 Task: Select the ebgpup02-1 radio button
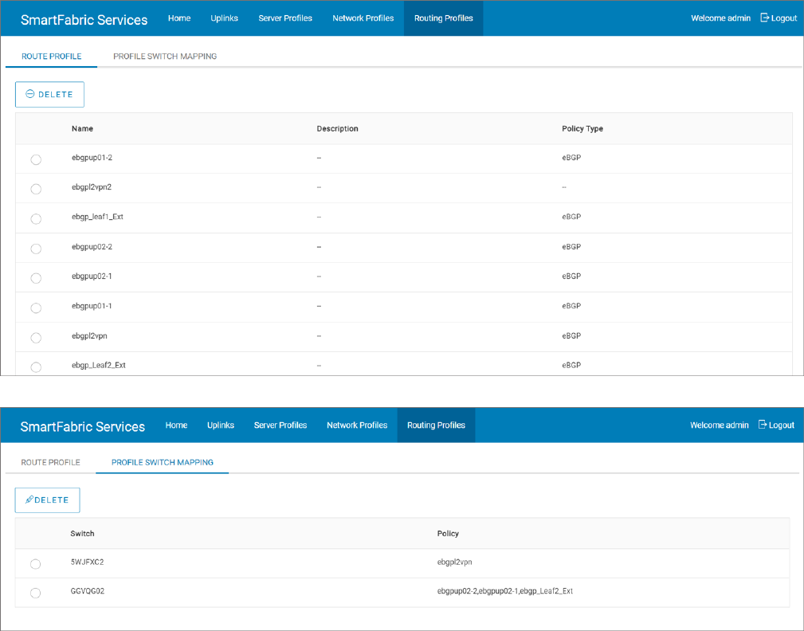click(36, 278)
